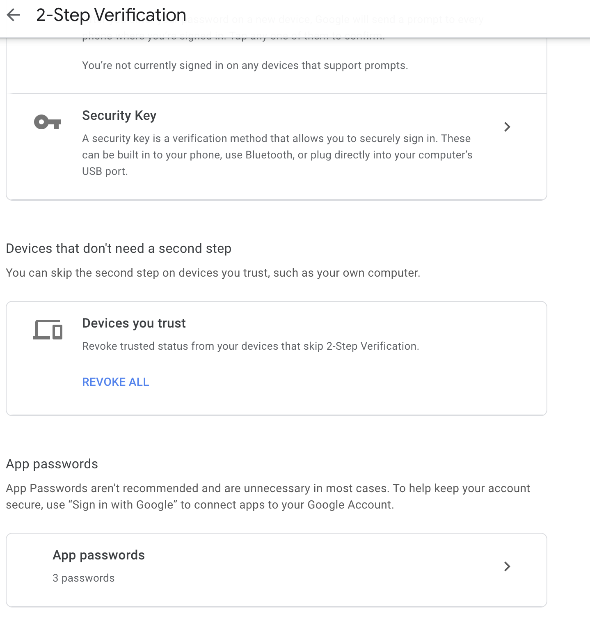The image size is (590, 628).
Task: Click the App passwords section heading
Action: pyautogui.click(x=52, y=464)
